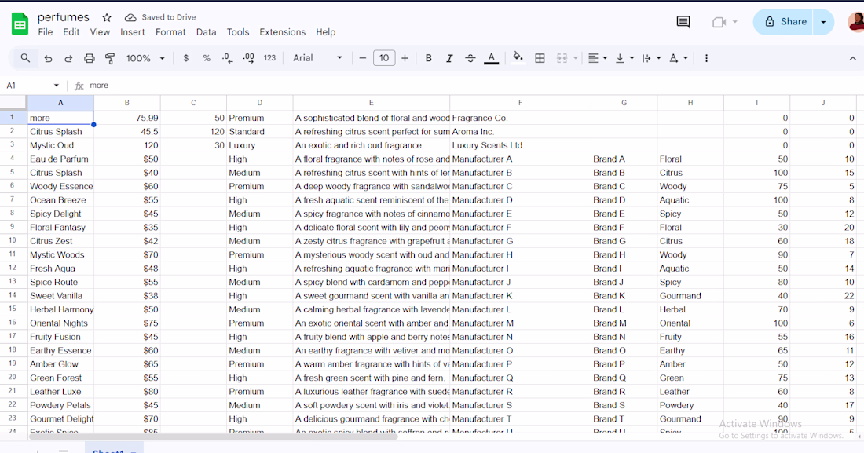This screenshot has width=864, height=453.
Task: Open the zoom 100% dropdown
Action: [146, 58]
